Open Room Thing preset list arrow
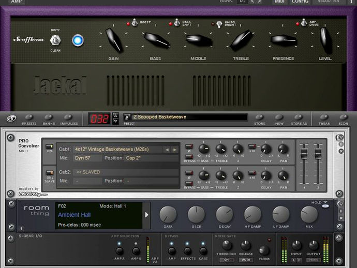Screen dimensions: 357x268 146,215
